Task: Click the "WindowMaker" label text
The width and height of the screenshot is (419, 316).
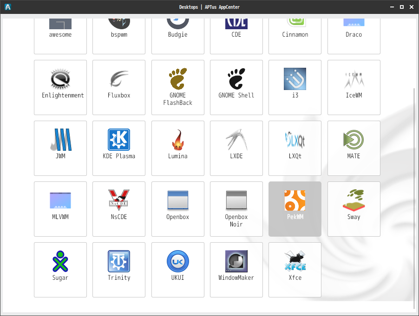Action: tap(236, 278)
